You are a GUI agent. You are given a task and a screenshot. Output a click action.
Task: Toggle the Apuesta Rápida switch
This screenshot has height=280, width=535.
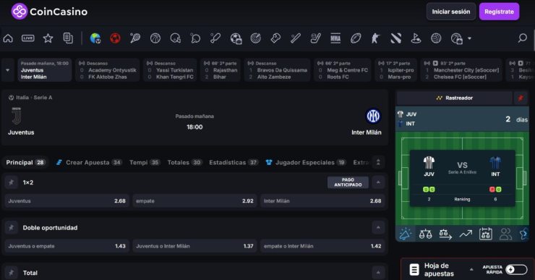516,269
